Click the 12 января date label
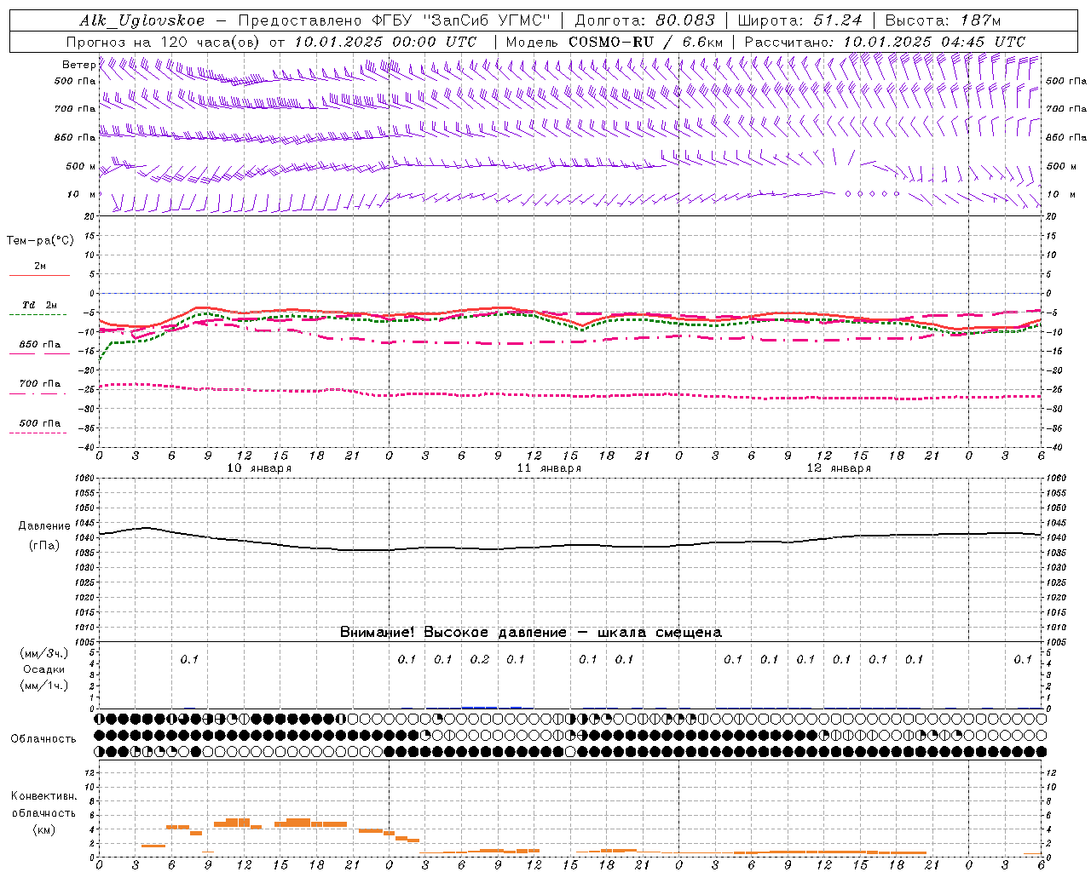 (x=839, y=468)
